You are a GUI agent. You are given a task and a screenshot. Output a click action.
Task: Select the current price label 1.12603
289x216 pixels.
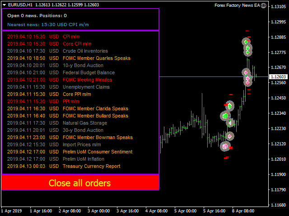278,77
